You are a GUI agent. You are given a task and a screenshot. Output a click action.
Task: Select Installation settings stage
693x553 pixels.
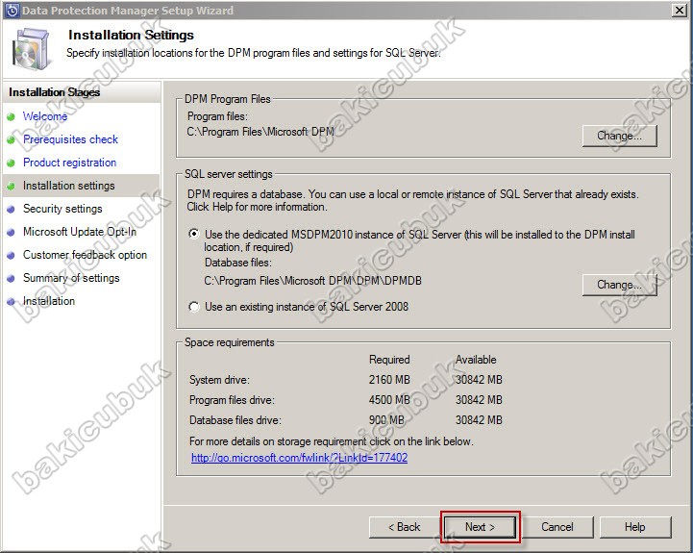click(x=68, y=186)
